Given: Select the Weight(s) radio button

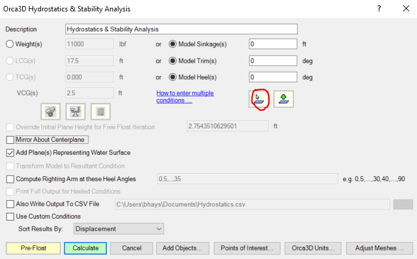Looking at the screenshot, I should click(x=10, y=44).
